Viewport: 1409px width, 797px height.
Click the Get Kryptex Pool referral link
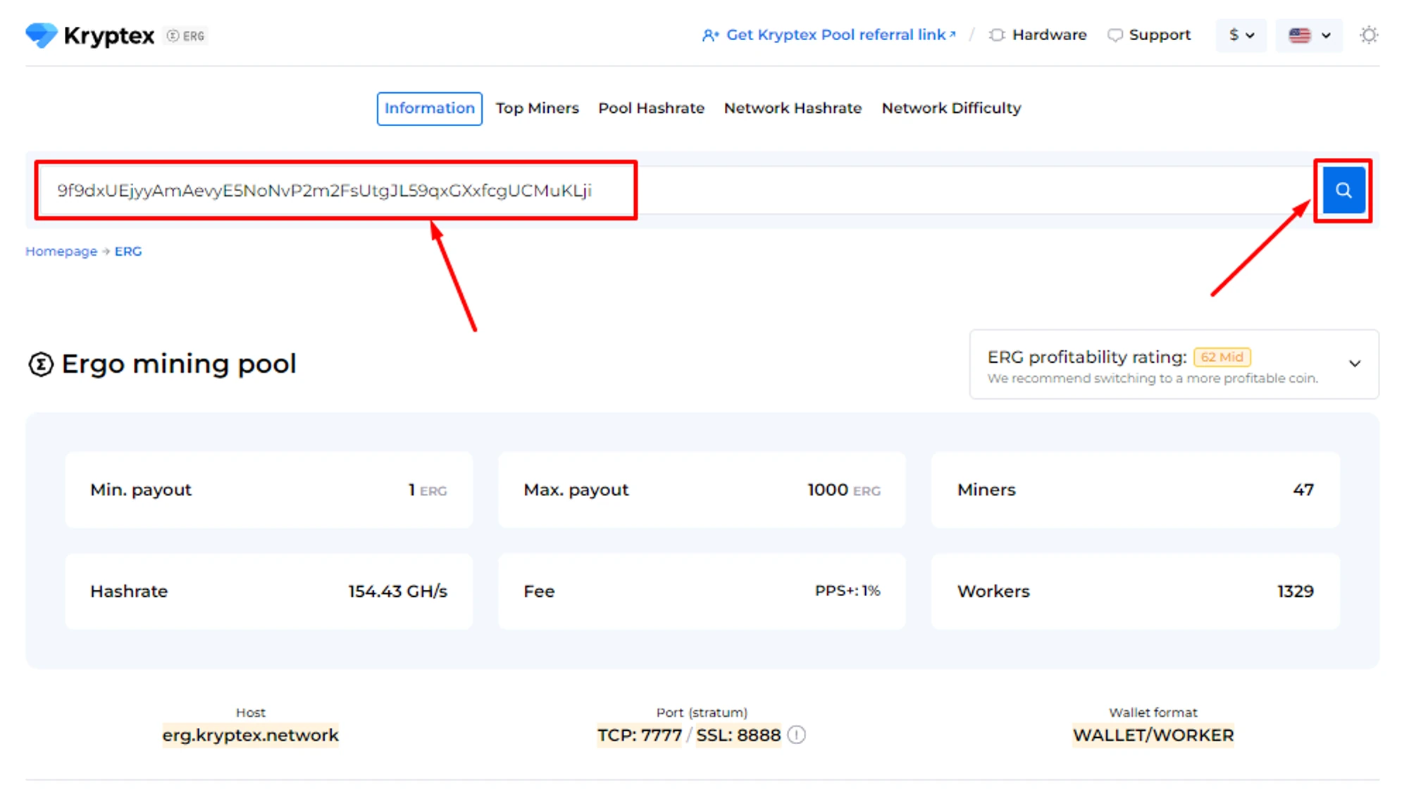836,35
